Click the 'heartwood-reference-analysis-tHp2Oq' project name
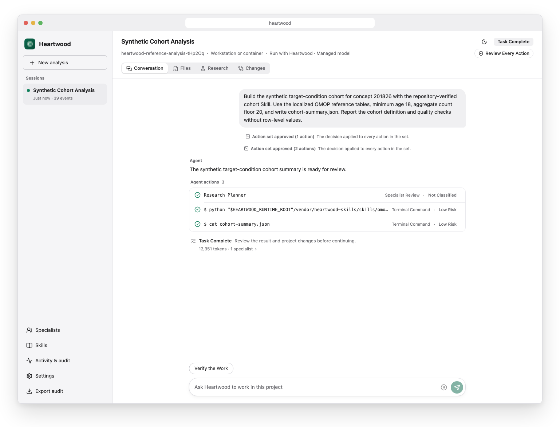560x427 pixels. pyautogui.click(x=163, y=53)
